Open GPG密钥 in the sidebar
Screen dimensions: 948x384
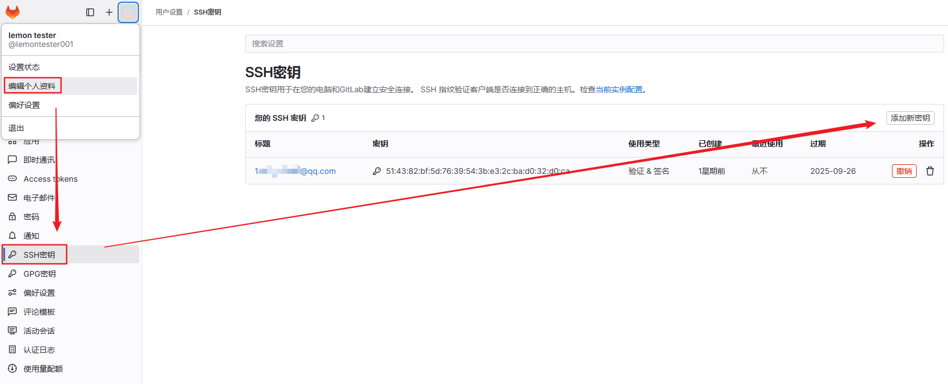pyautogui.click(x=39, y=274)
